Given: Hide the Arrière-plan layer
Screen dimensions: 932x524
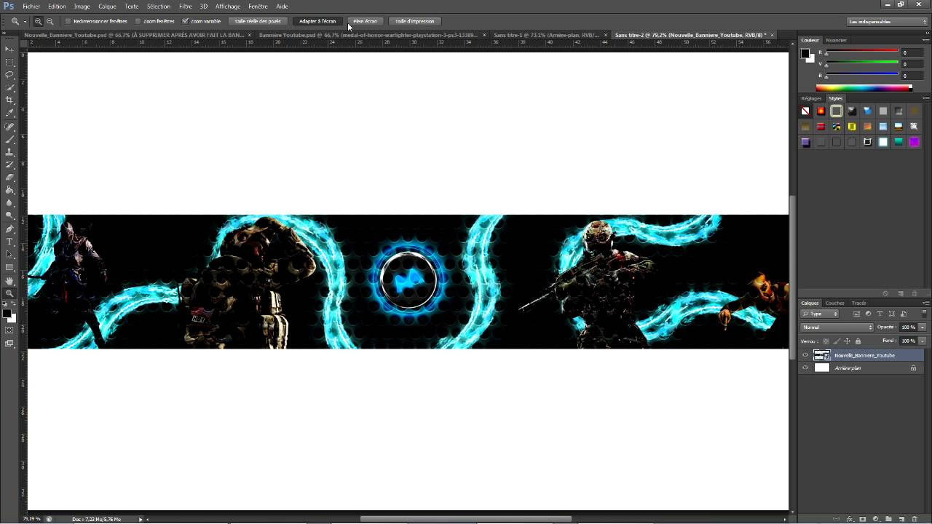Looking at the screenshot, I should click(805, 368).
